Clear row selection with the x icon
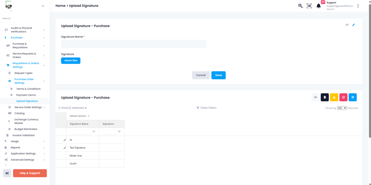371x185 pixels. 86,108
